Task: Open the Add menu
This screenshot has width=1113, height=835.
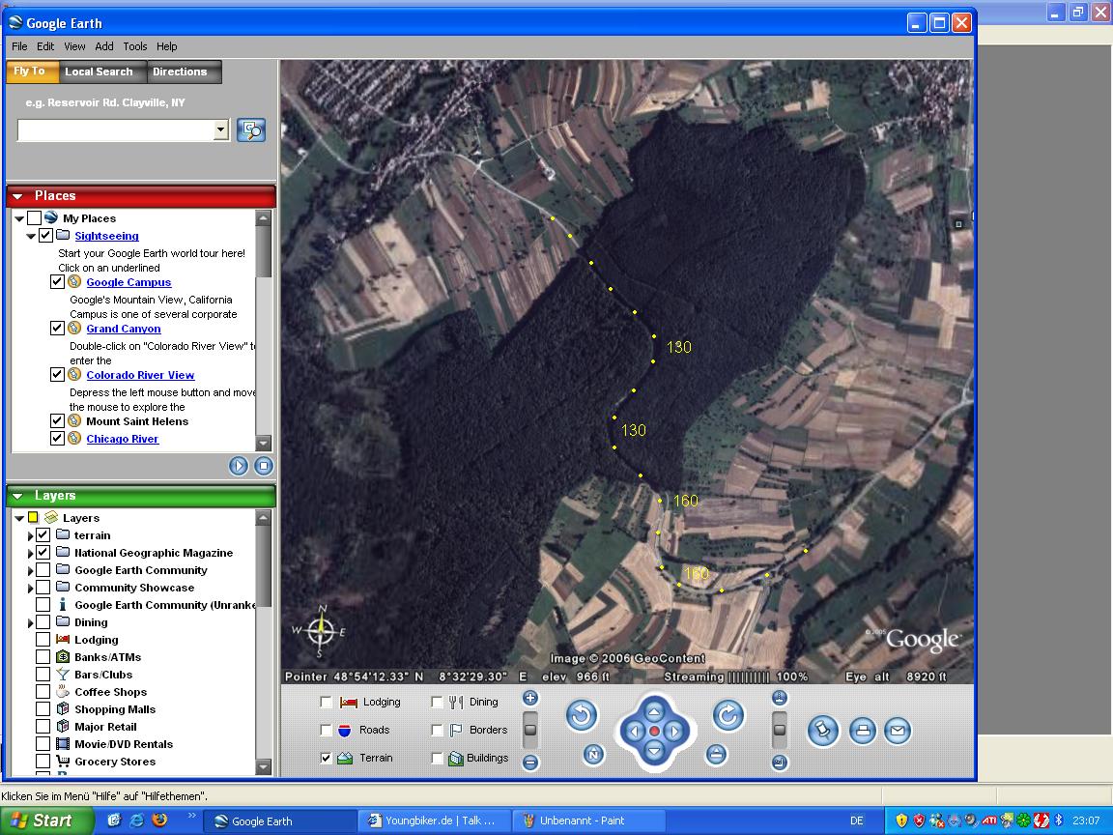Action: (x=104, y=46)
